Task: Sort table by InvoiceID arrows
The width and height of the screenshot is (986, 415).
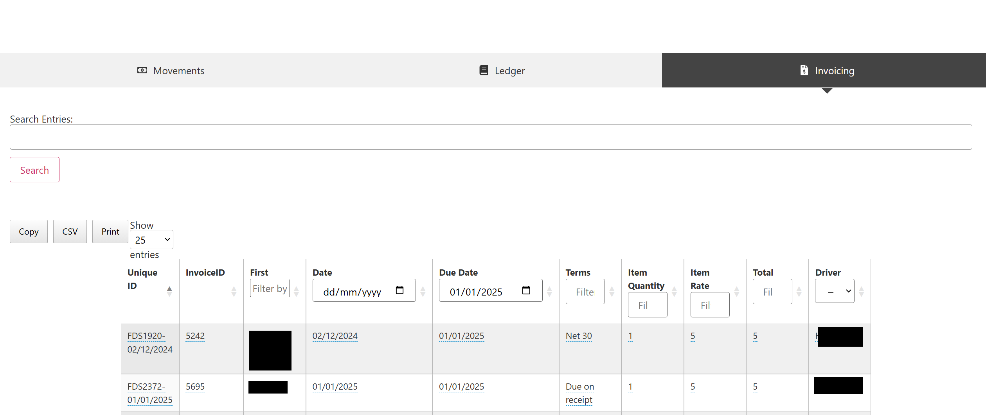Action: click(x=234, y=291)
